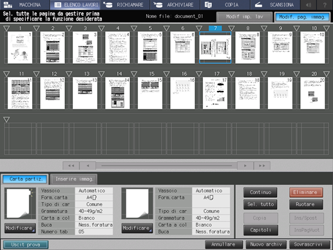
Task: Click insertion triangle between pages 4 and 5
Action: 134,28
